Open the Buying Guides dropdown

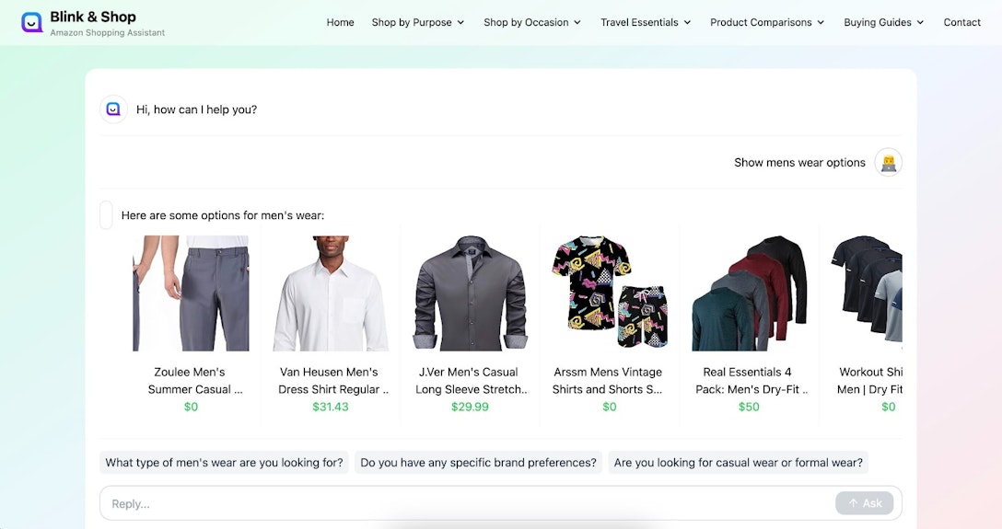click(883, 22)
